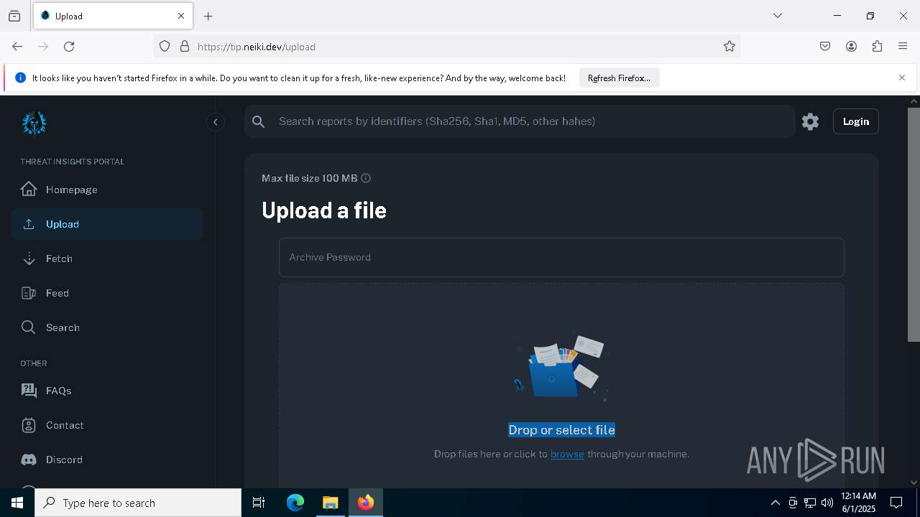Click the Windows taskbar search box
Viewport: 920px width, 517px height.
click(x=138, y=503)
